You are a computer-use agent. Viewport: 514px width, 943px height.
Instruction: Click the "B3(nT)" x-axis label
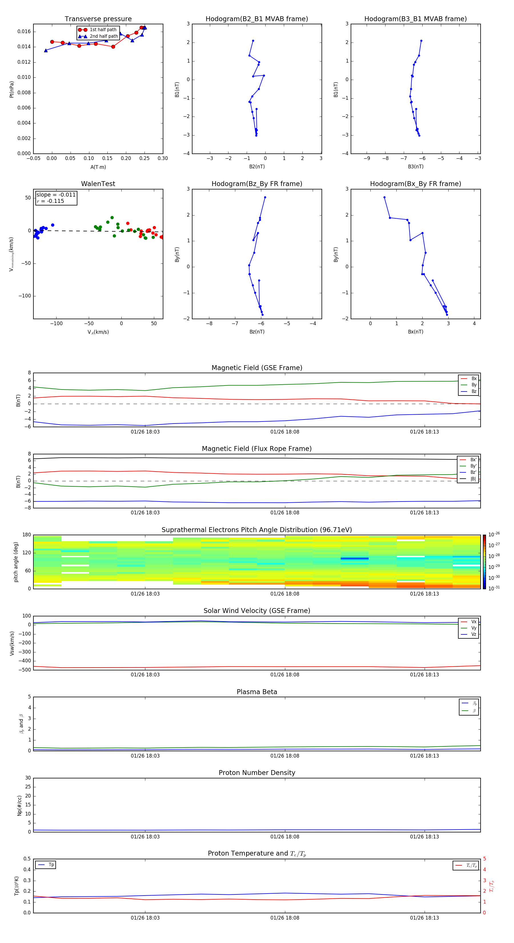tap(415, 167)
